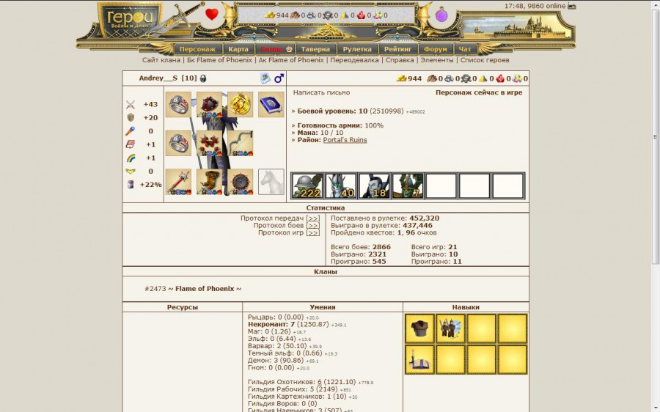This screenshot has width=660, height=412.
Task: Open the Справка link
Action: pos(400,60)
